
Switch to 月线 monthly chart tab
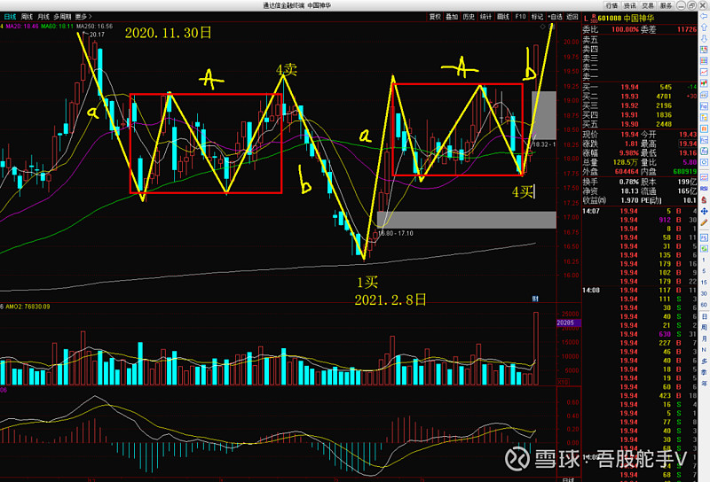pyautogui.click(x=43, y=17)
